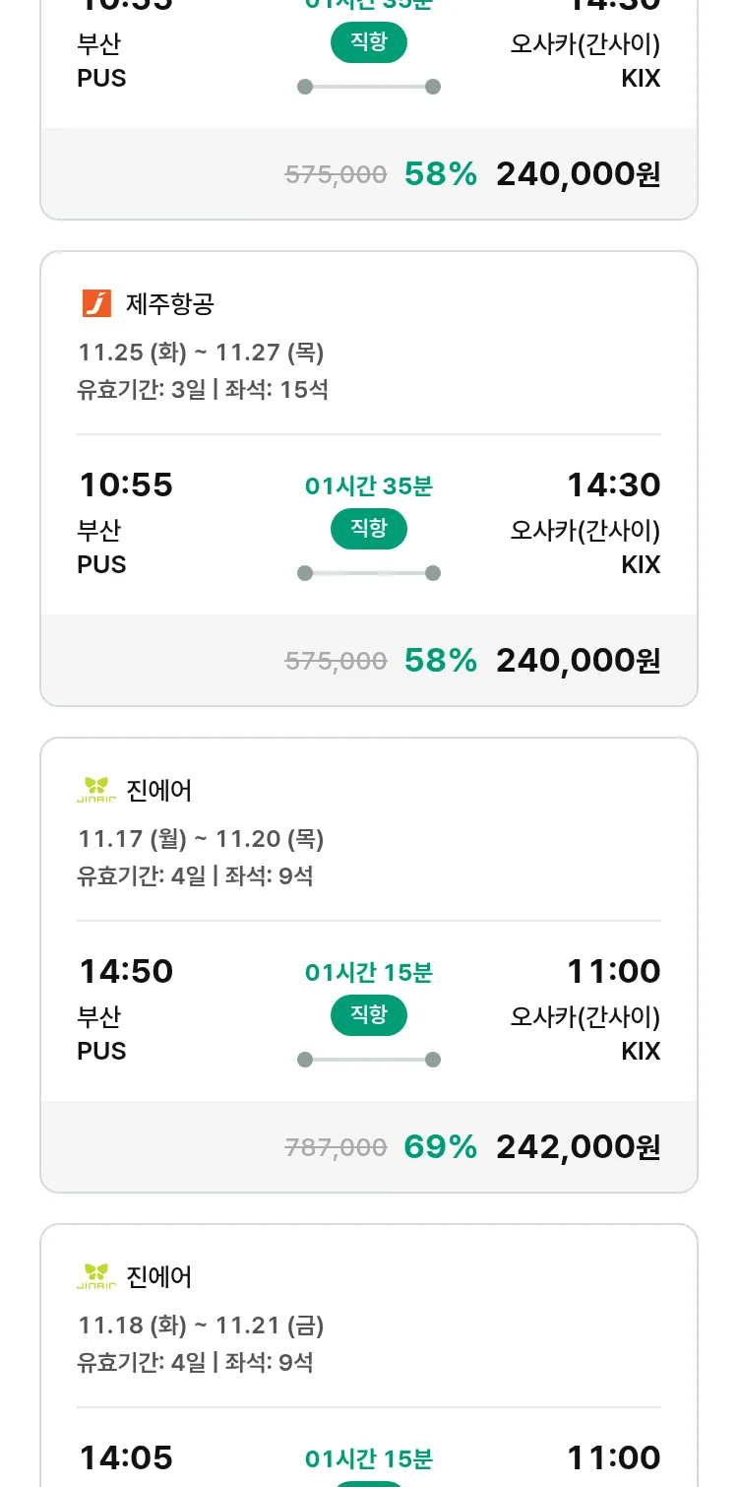Click the Jin Air logo on the 11.17 flight

pos(96,790)
